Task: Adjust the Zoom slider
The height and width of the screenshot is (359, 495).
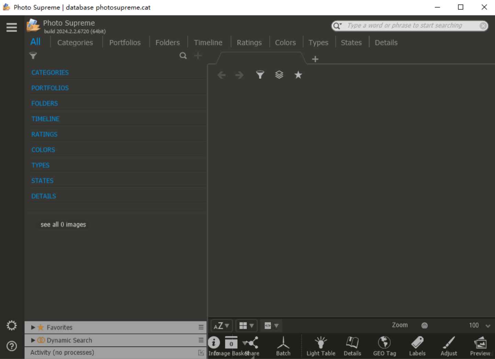Action: [x=425, y=325]
